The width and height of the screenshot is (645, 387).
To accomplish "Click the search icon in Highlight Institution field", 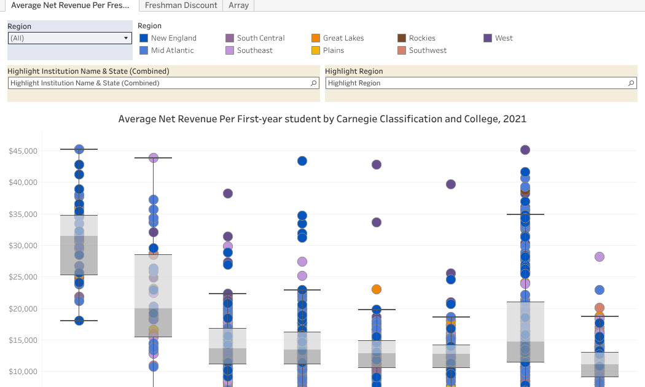I will 313,83.
